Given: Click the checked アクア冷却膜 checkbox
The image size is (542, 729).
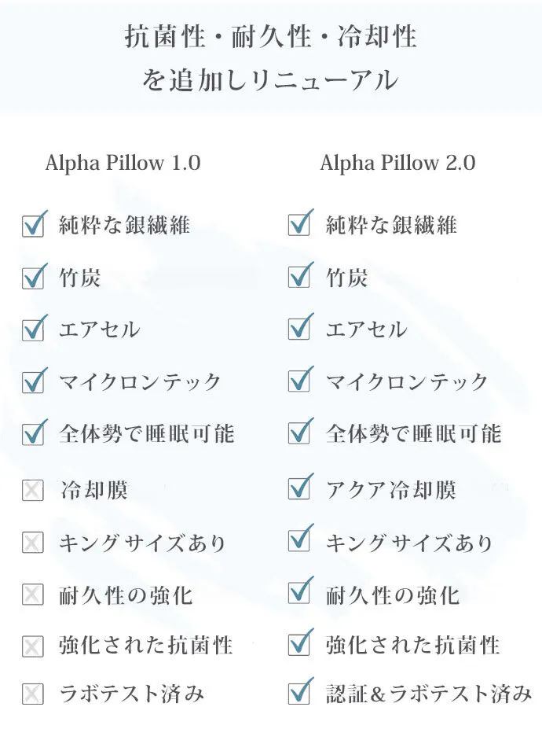Looking at the screenshot, I should [299, 490].
